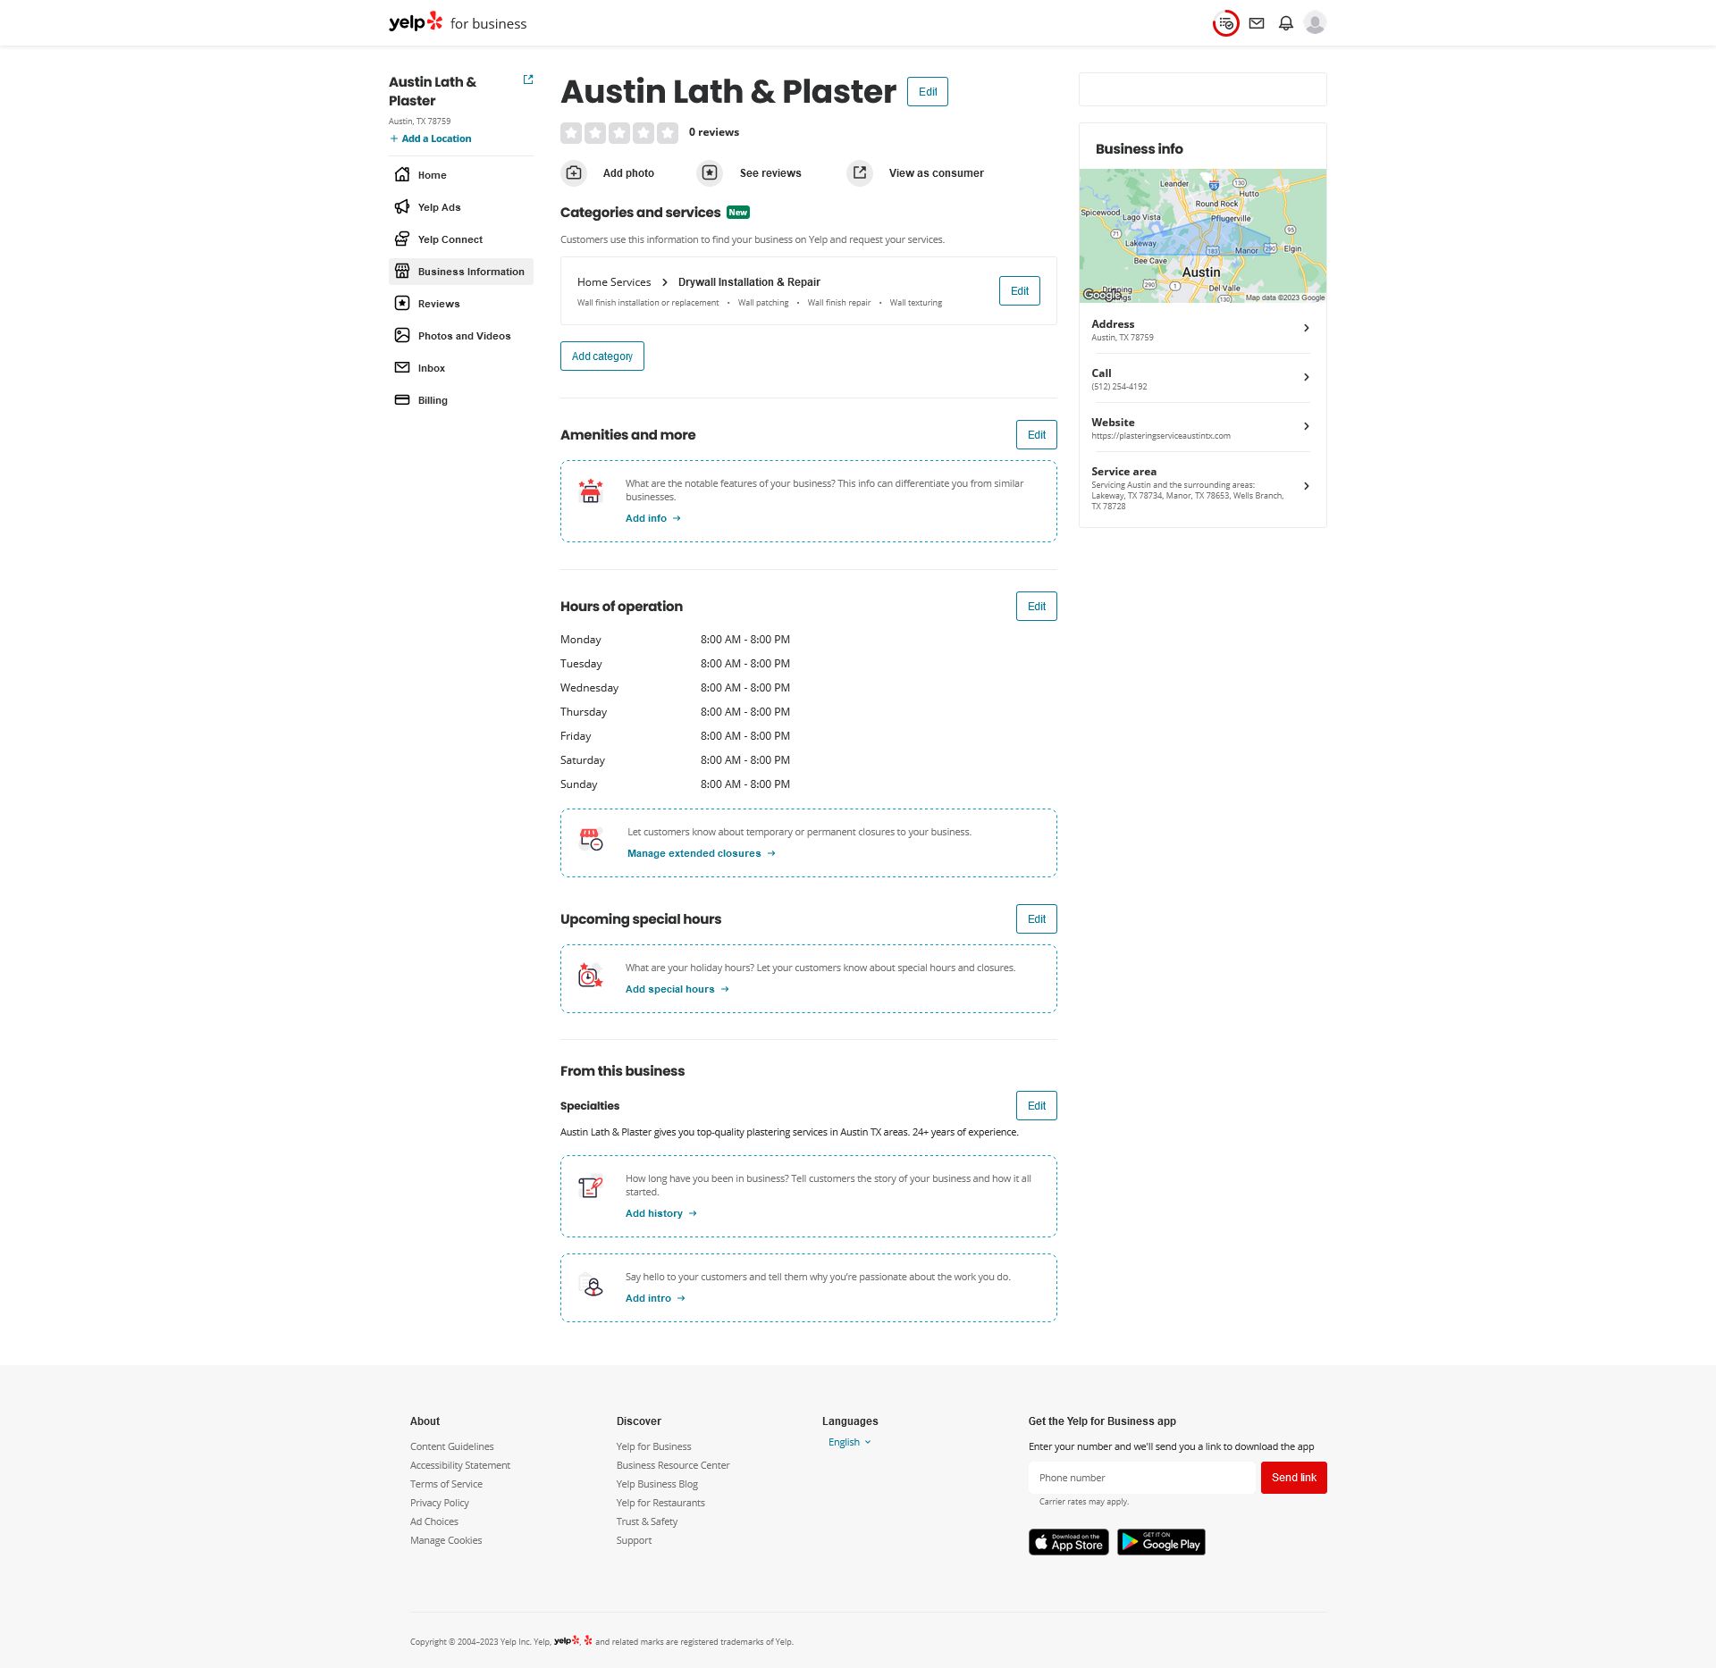Image resolution: width=1716 pixels, height=1668 pixels.
Task: Click the Add category button
Action: (x=601, y=356)
